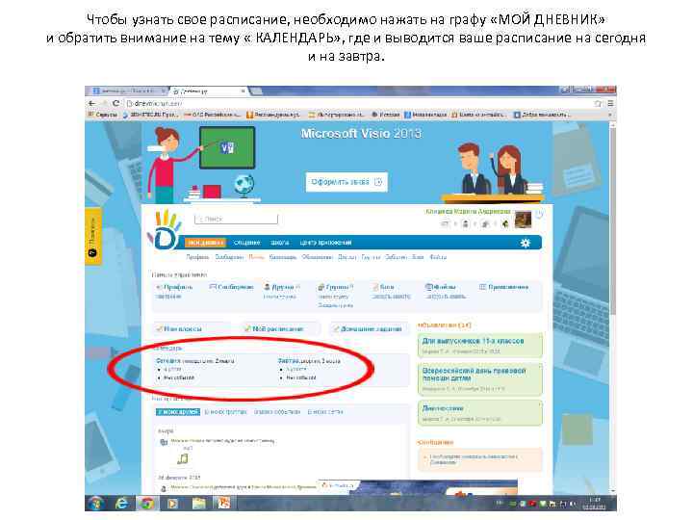693x520 pixels.
Task: Open the Школа menu tab
Action: point(279,243)
